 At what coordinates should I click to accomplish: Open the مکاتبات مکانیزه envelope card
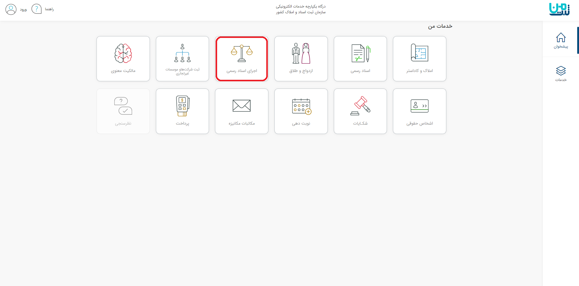(242, 111)
